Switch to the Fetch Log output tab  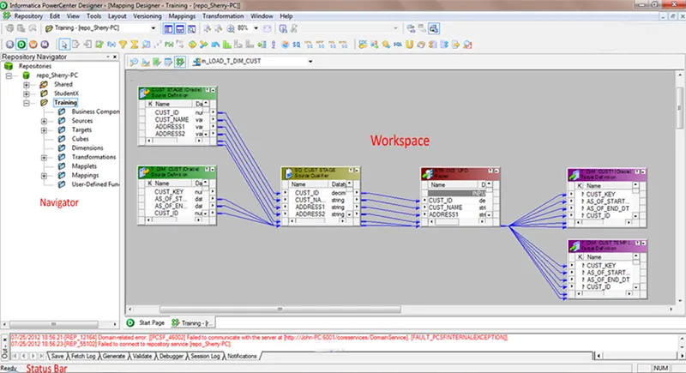coord(83,357)
